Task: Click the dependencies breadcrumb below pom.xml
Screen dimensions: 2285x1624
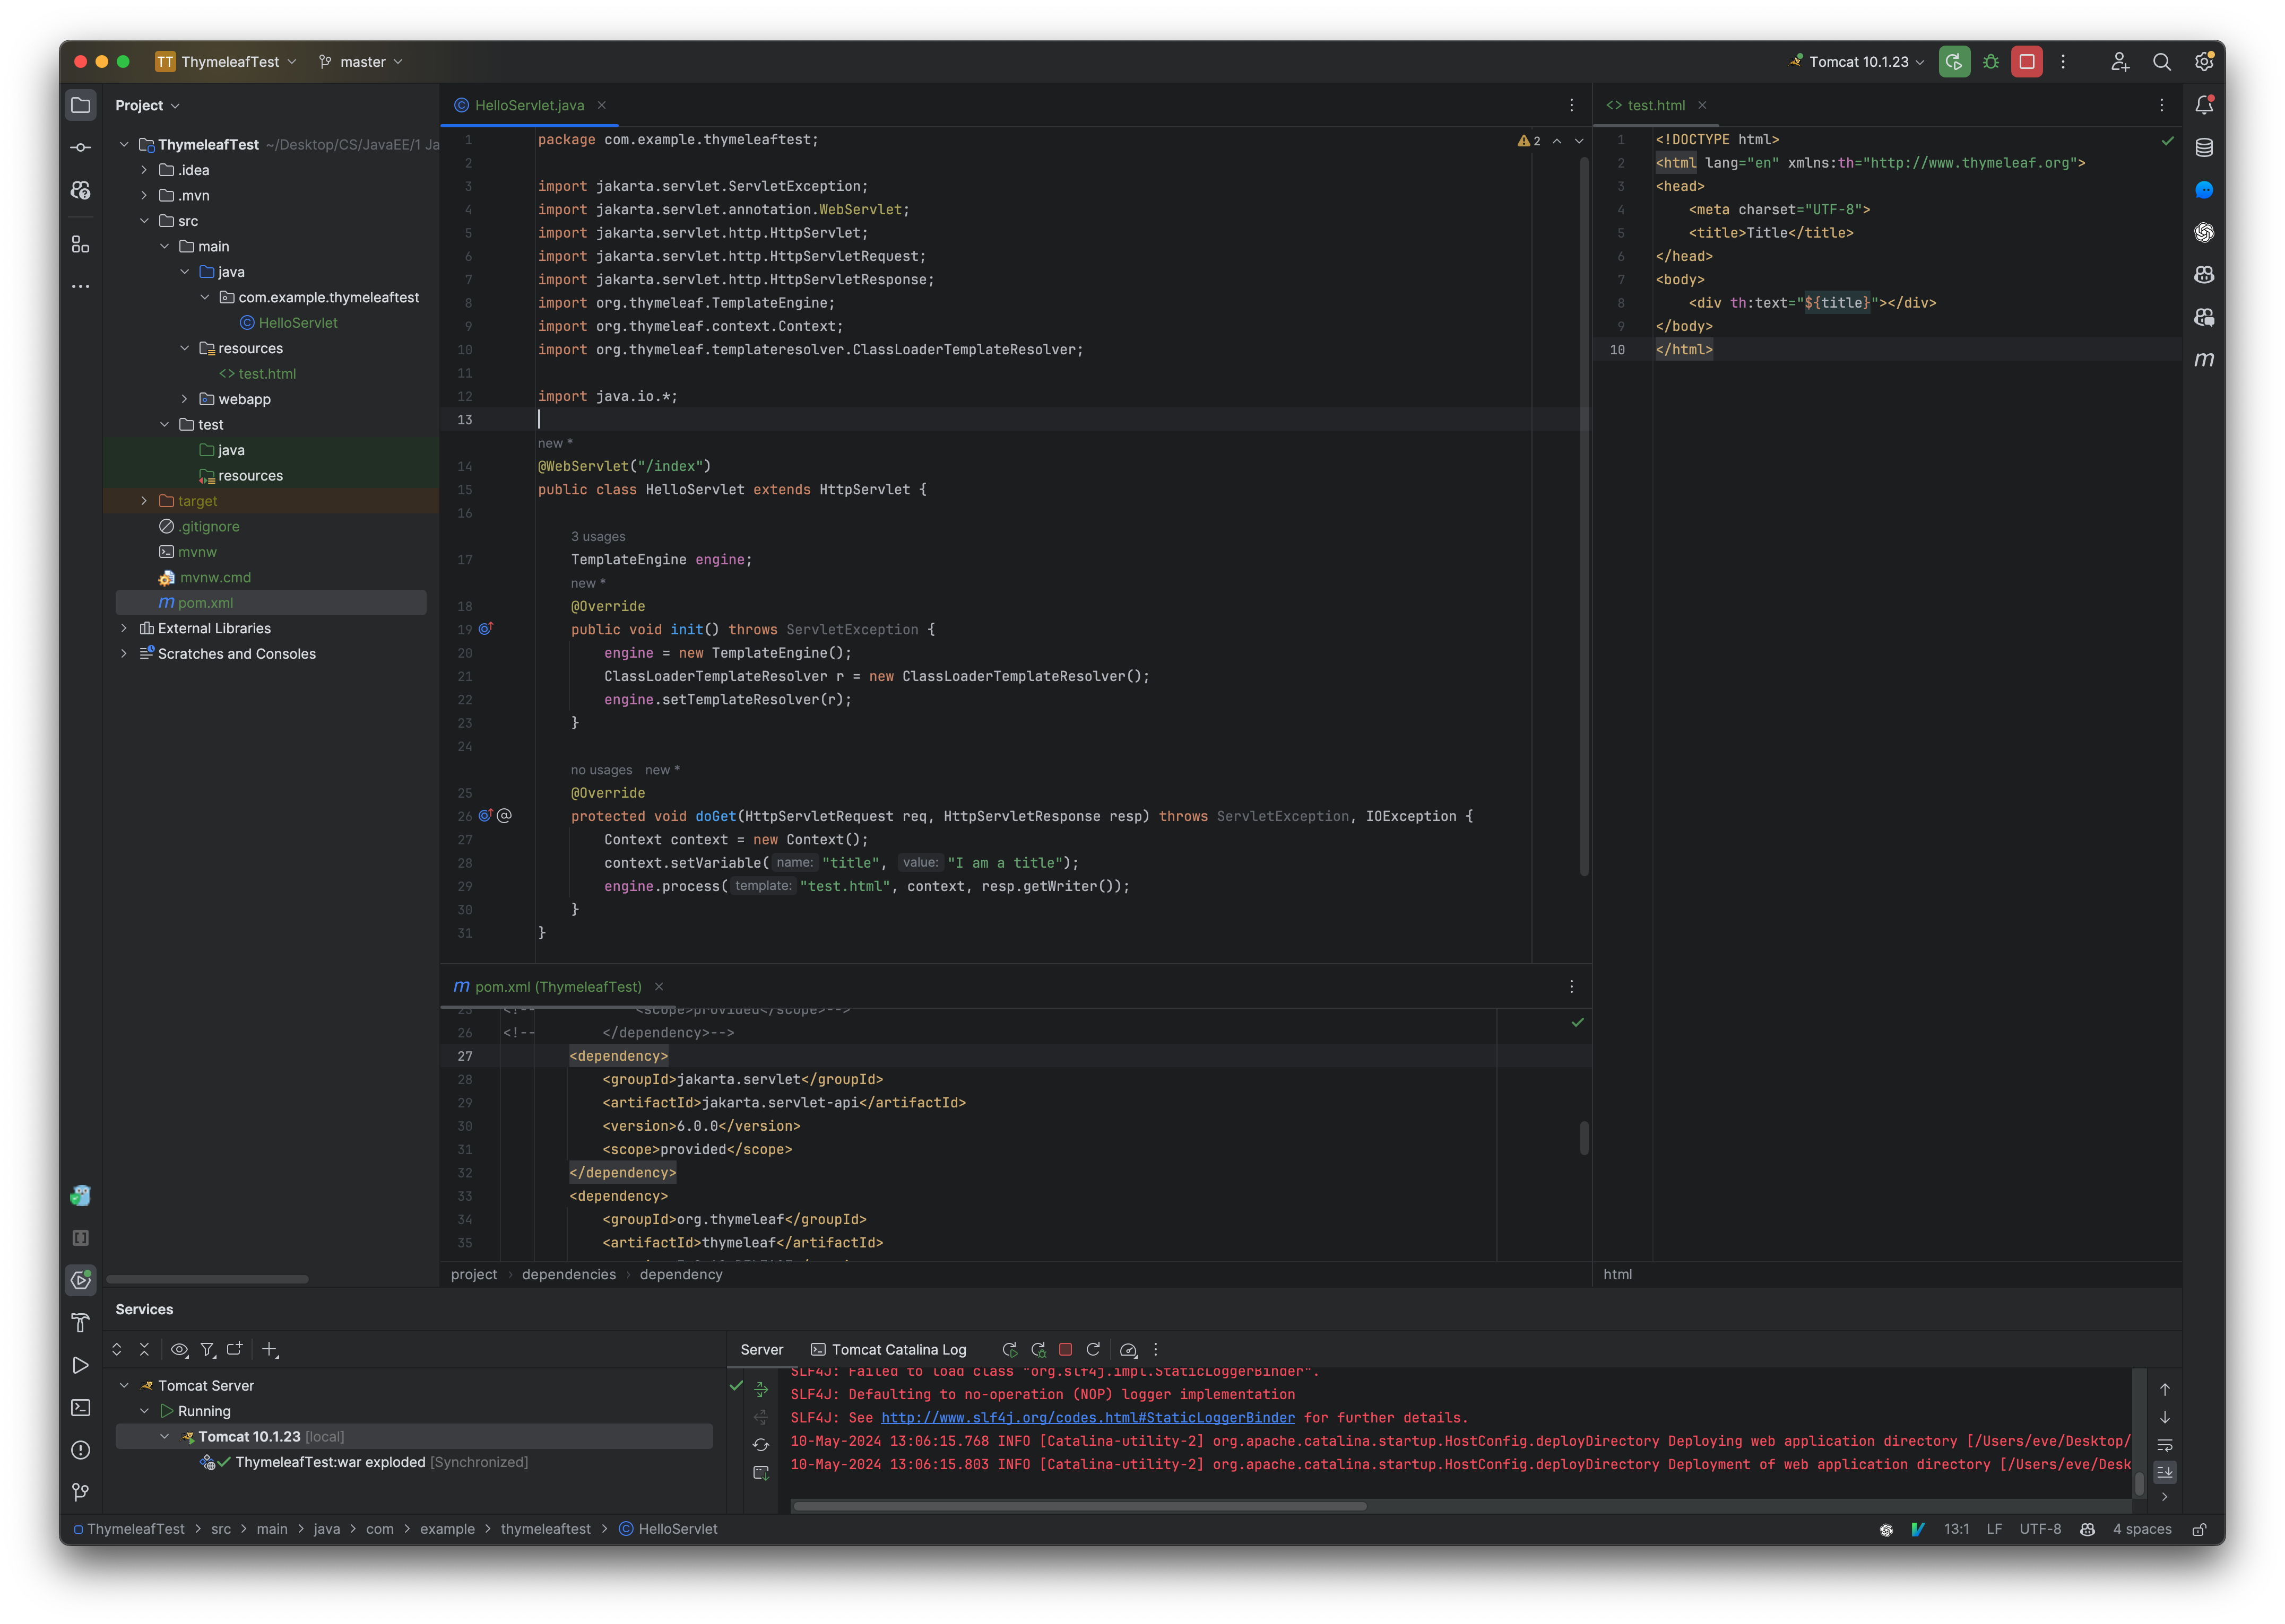Action: click(569, 1274)
